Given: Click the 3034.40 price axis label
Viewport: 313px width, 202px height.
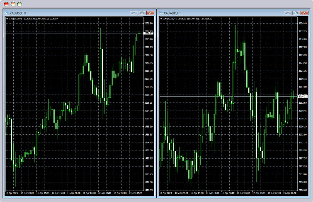Looking at the screenshot, I should [x=303, y=23].
